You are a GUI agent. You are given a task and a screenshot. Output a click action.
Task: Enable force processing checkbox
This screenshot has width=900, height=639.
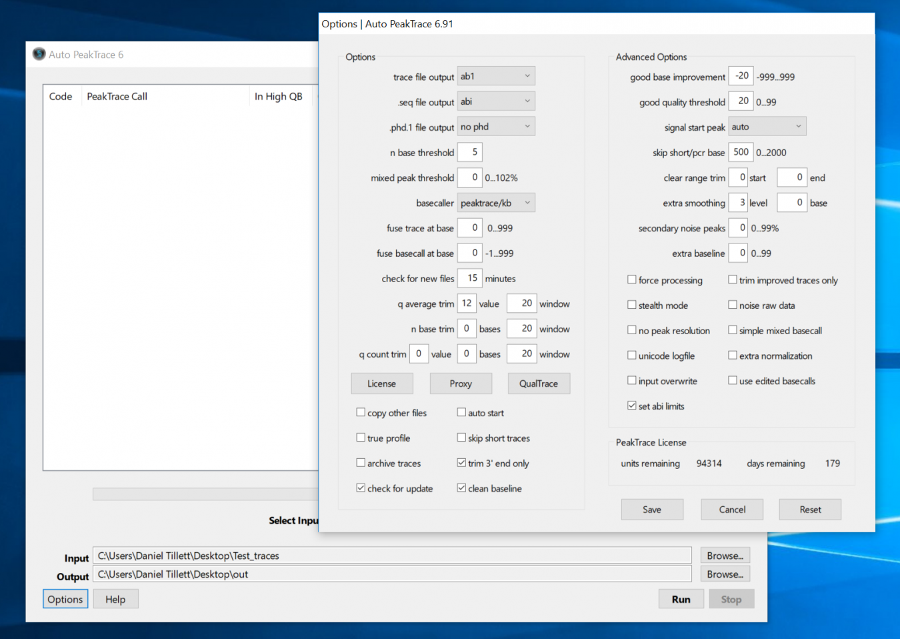[632, 279]
